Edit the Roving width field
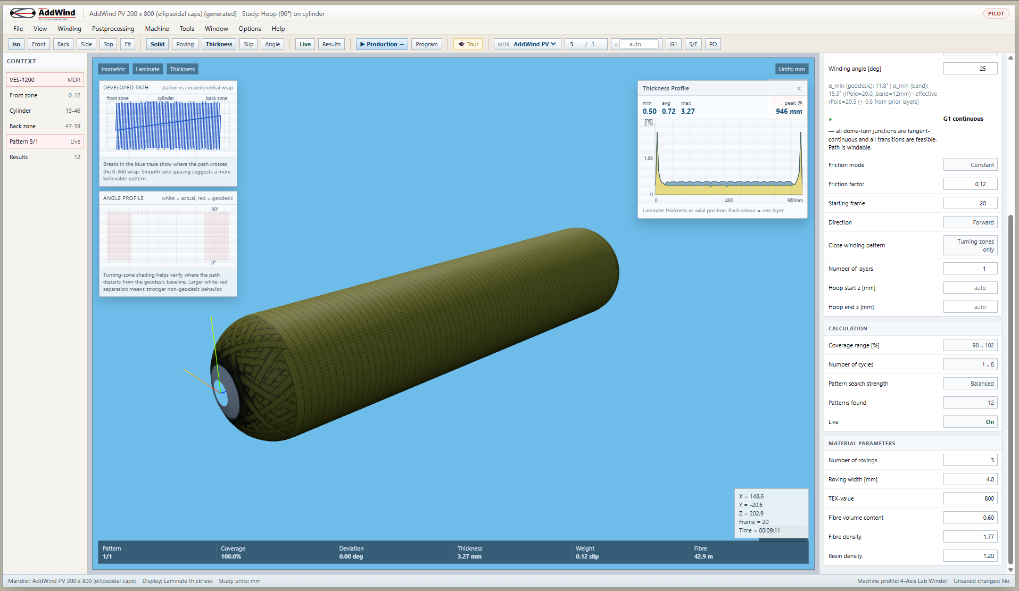The height and width of the screenshot is (591, 1019). [x=970, y=479]
